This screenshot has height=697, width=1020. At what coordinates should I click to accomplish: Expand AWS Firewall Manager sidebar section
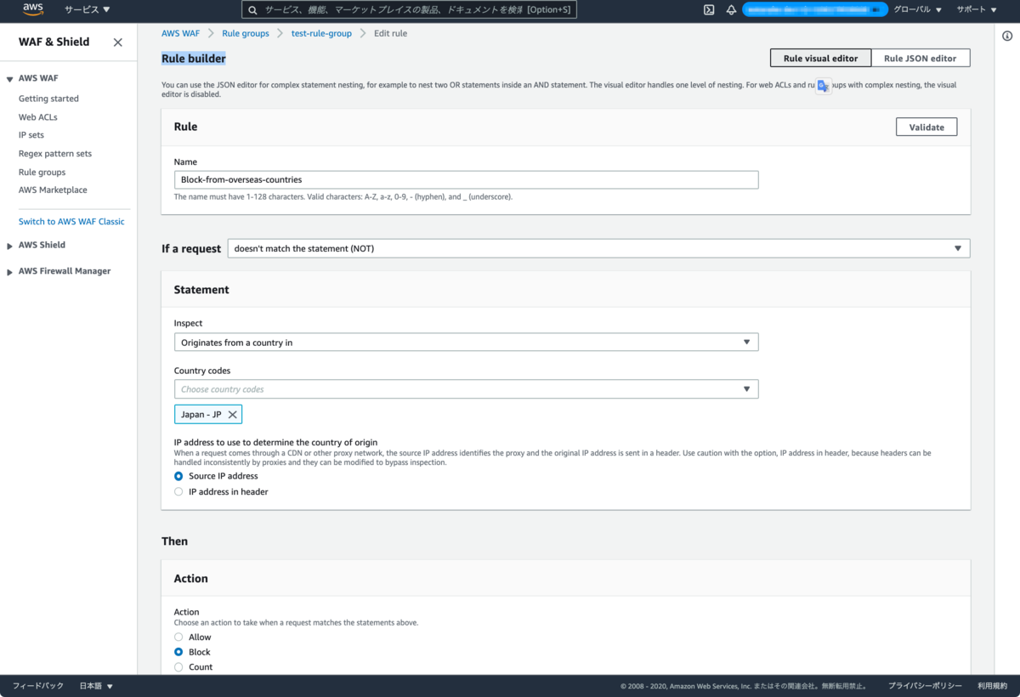pos(9,271)
